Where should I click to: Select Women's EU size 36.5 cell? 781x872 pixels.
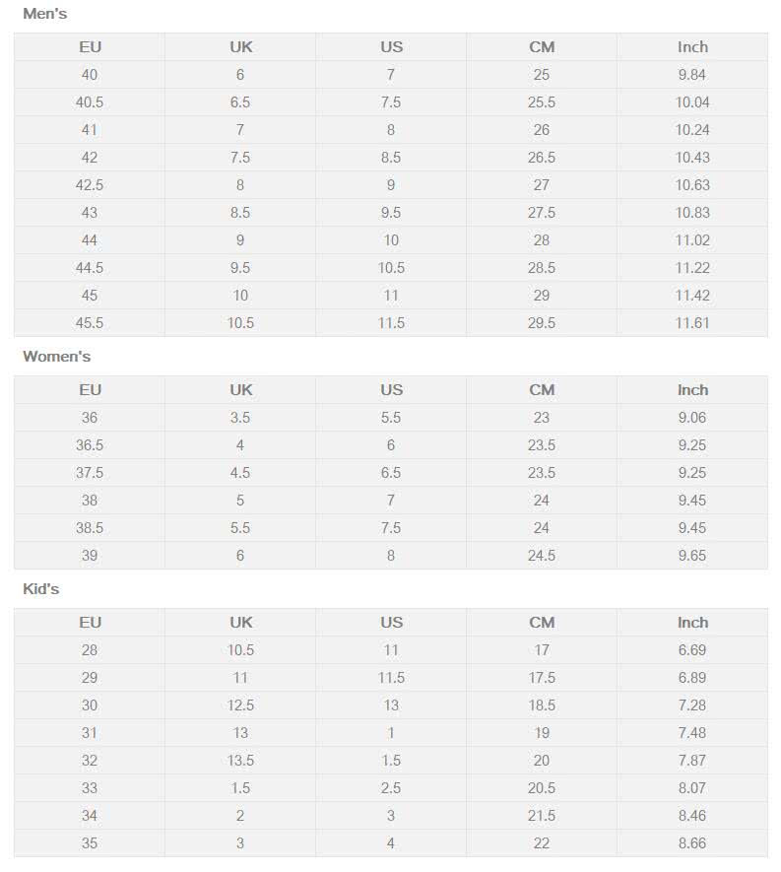point(90,445)
